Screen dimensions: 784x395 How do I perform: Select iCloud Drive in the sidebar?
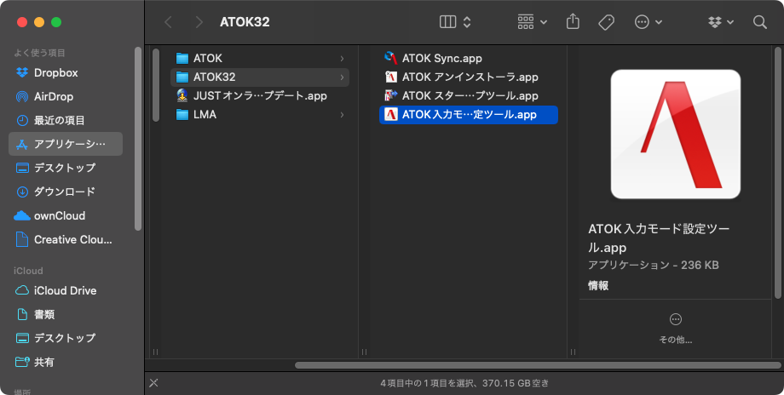pyautogui.click(x=65, y=290)
